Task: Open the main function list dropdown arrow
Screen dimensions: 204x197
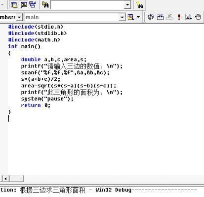Action: (122, 17)
